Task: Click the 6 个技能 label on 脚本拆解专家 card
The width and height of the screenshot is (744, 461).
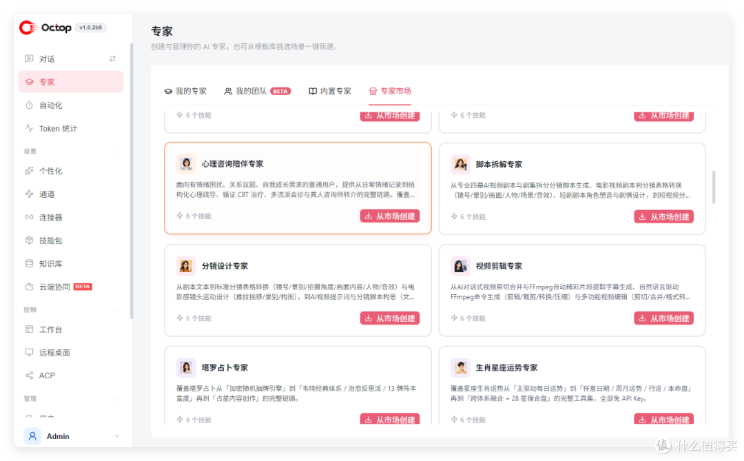Action: [468, 216]
